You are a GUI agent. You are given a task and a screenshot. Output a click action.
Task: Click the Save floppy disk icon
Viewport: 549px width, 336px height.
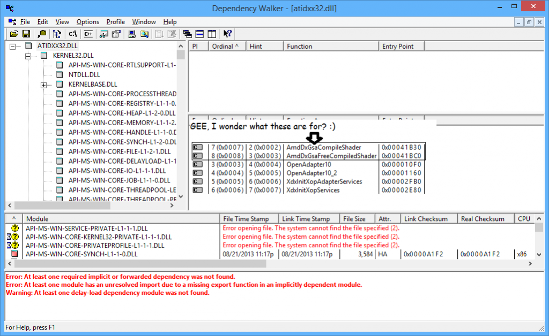[26, 34]
